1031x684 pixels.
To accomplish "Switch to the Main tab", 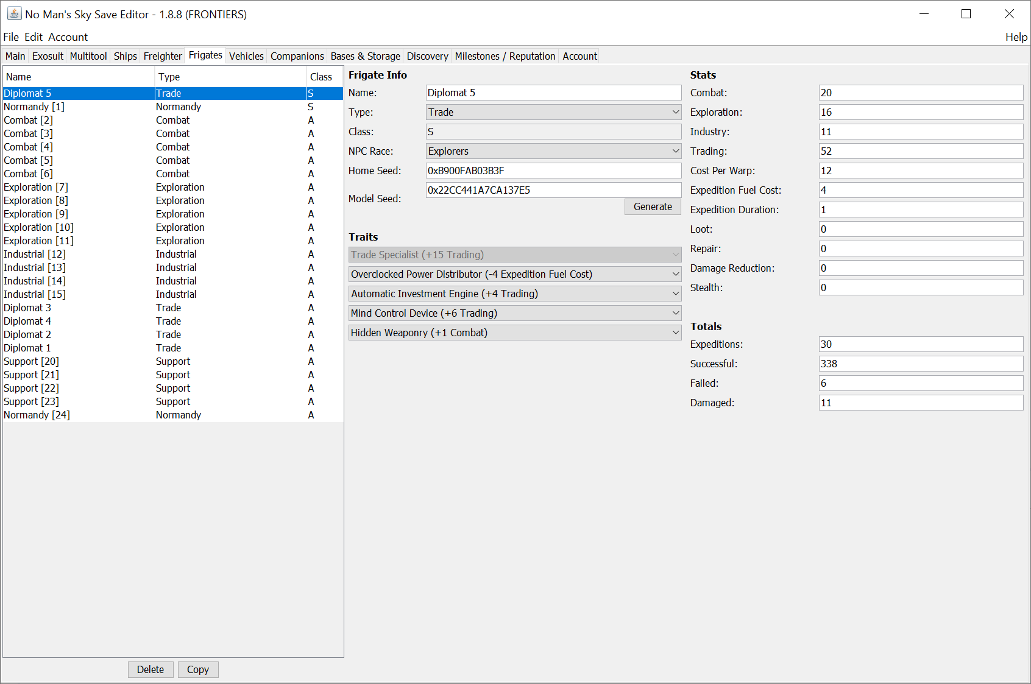I will tap(15, 56).
